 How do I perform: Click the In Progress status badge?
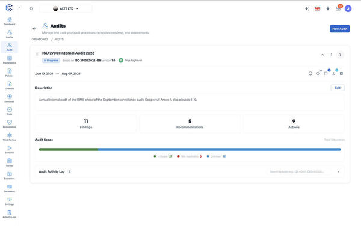(x=51, y=61)
